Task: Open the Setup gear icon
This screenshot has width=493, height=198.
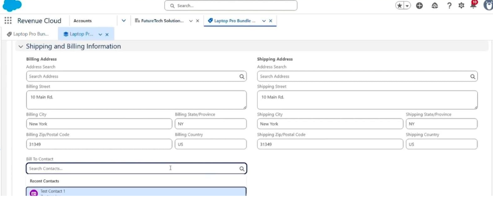Action: pyautogui.click(x=461, y=6)
